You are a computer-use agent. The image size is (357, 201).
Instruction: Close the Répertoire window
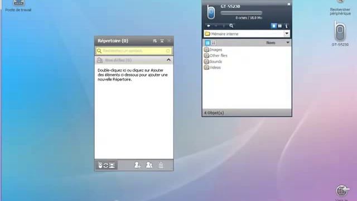169,41
